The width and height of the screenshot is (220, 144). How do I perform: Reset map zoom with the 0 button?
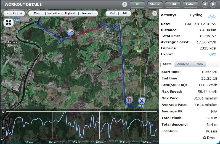pyautogui.click(x=14, y=13)
